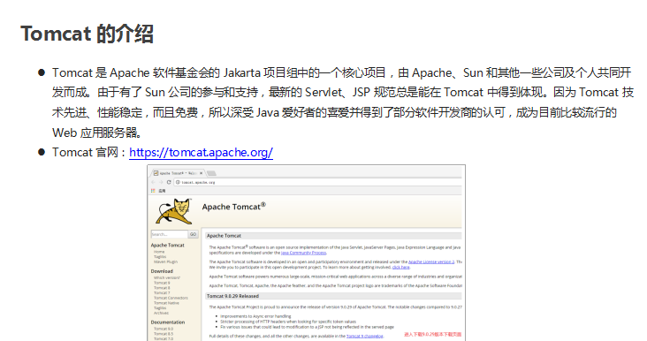
Task: Select the Apache Tomcat browser tab in screenshot
Action: point(178,173)
